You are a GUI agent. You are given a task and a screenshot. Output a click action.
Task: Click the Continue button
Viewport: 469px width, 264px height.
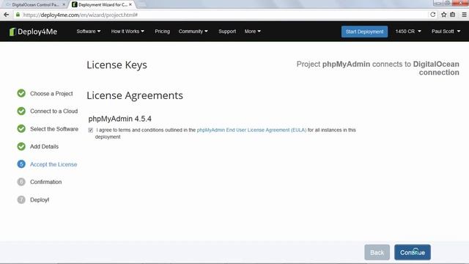coord(413,252)
